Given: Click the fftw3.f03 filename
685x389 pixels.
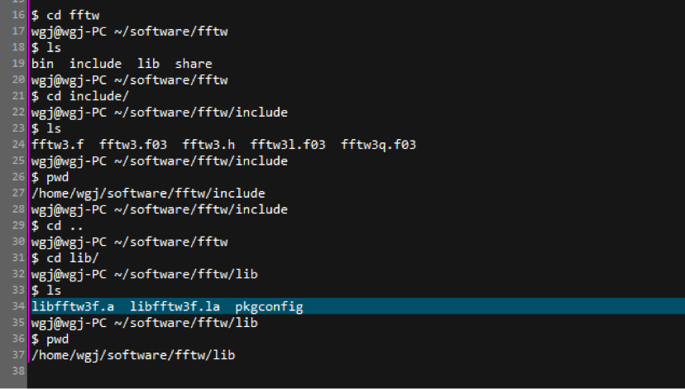Looking at the screenshot, I should pyautogui.click(x=133, y=145).
